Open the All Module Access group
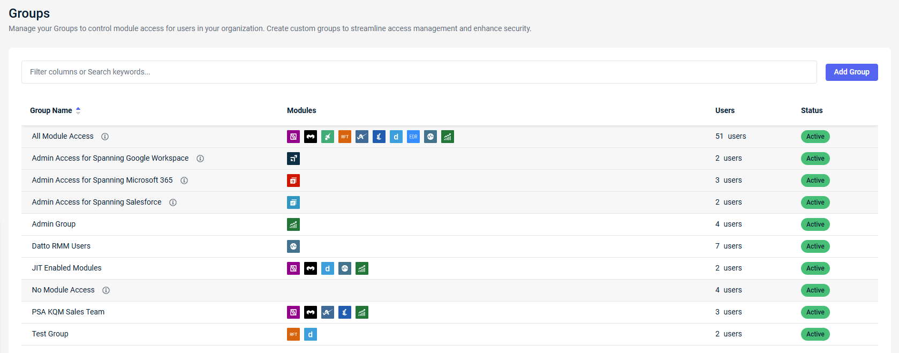The width and height of the screenshot is (899, 353). click(x=63, y=136)
